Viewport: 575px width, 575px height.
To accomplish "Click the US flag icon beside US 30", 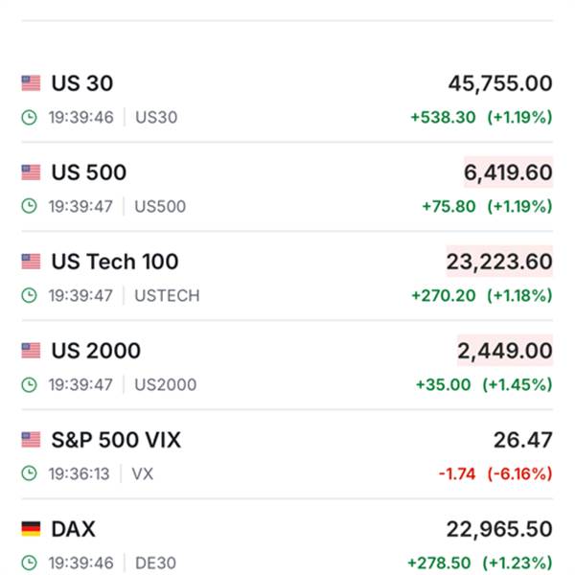I will pos(31,83).
